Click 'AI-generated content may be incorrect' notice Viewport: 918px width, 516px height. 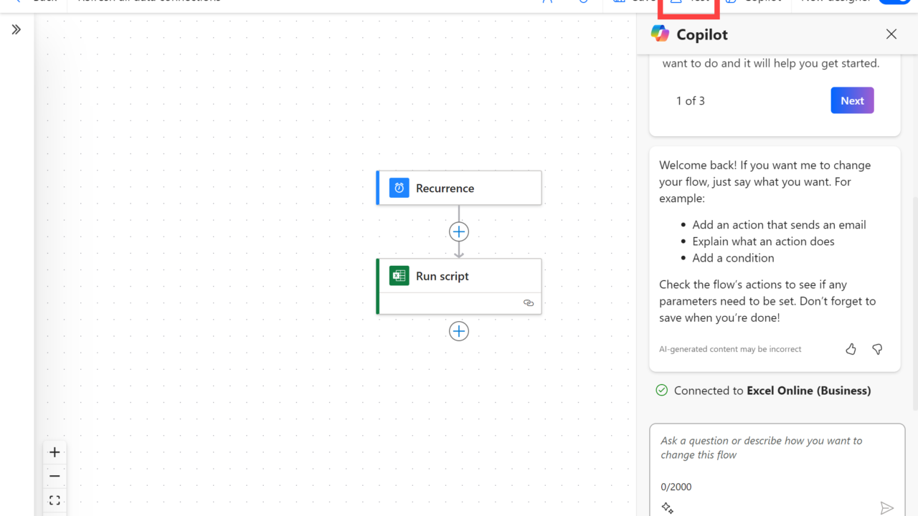tap(730, 349)
